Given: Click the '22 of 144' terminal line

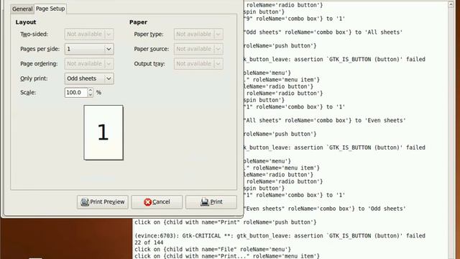Looking at the screenshot, I should point(149,242).
